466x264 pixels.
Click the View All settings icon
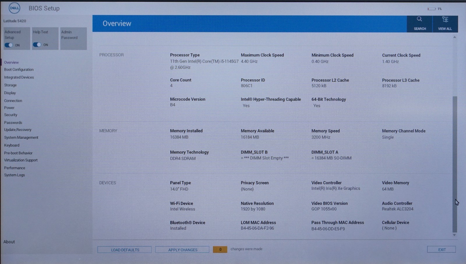[445, 19]
